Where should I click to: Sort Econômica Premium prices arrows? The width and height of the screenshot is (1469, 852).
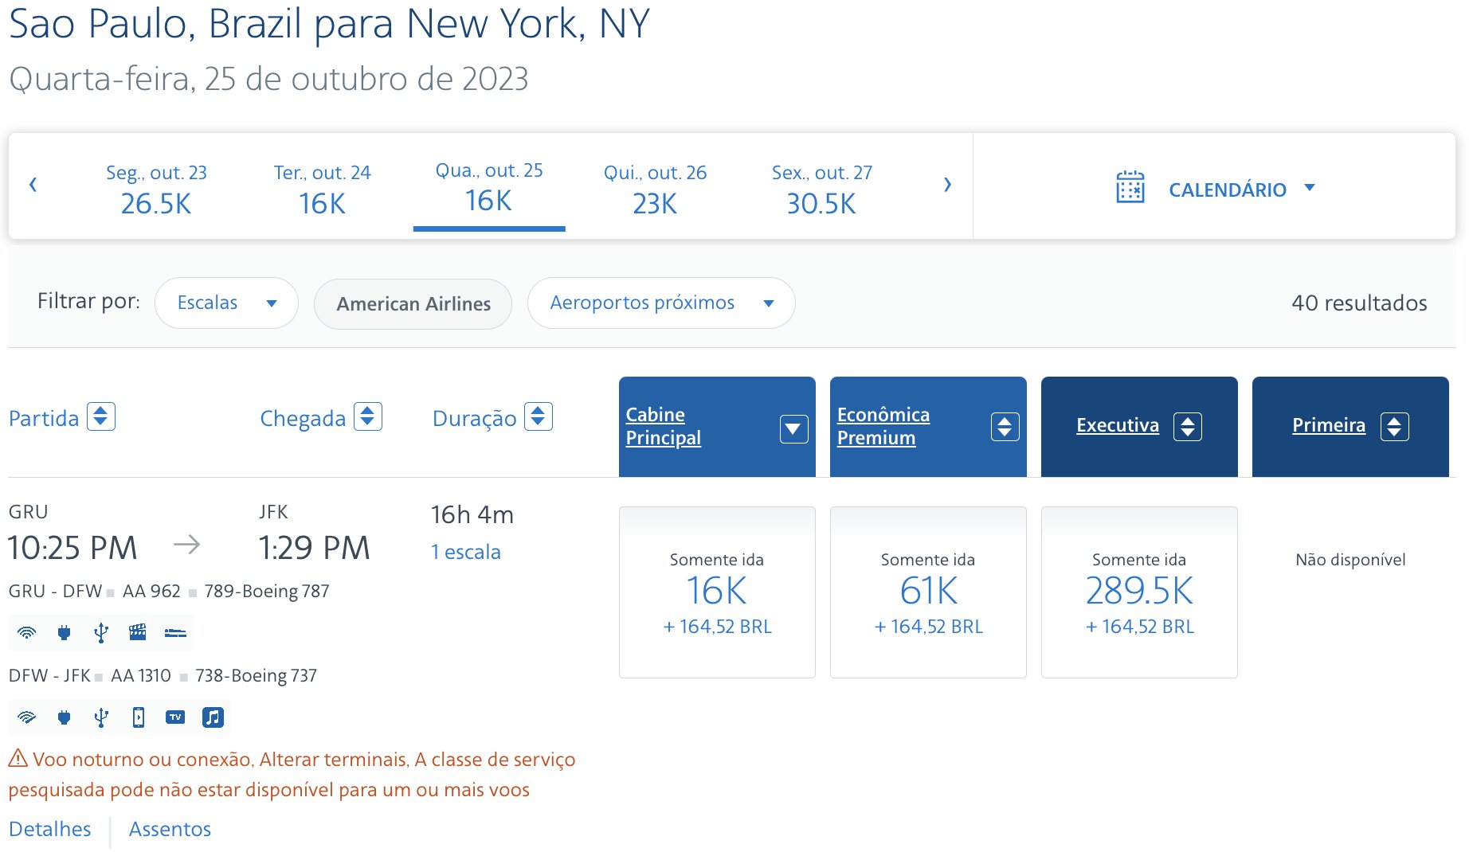[1005, 427]
